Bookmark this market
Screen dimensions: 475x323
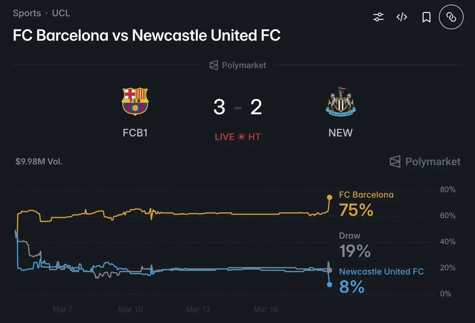tap(426, 17)
